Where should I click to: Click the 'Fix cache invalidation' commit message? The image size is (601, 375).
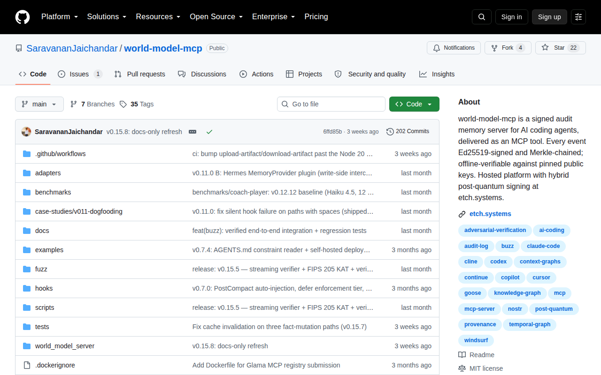pyautogui.click(x=280, y=327)
